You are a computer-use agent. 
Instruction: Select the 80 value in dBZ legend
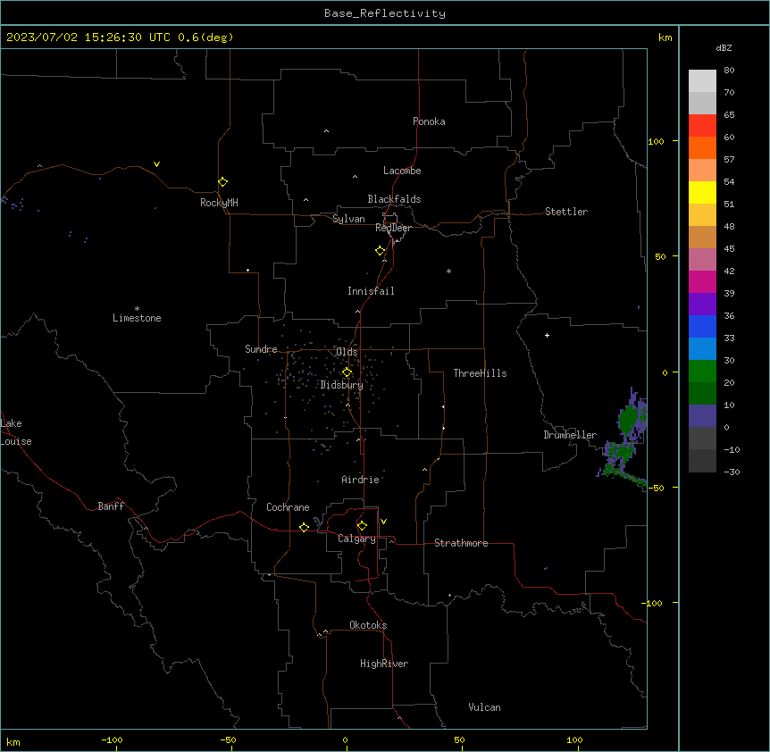point(729,71)
